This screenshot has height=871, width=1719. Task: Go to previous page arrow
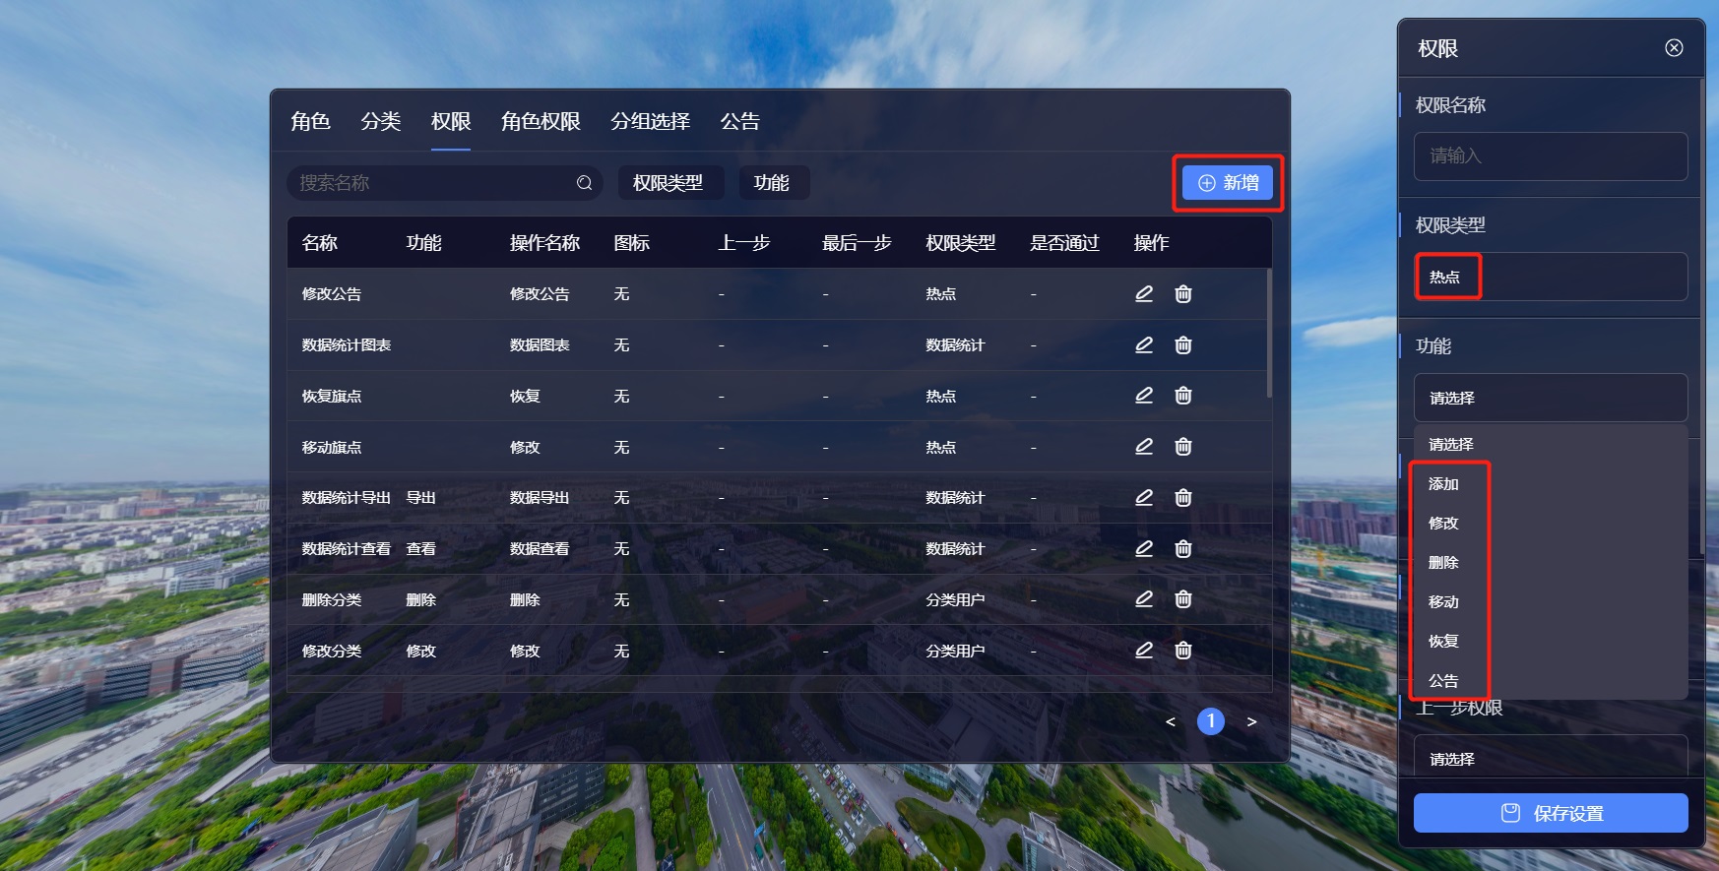tap(1170, 721)
